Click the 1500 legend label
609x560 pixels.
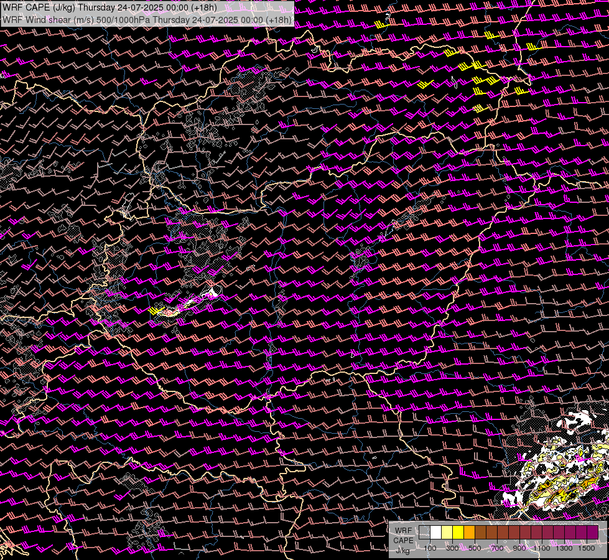click(x=587, y=548)
